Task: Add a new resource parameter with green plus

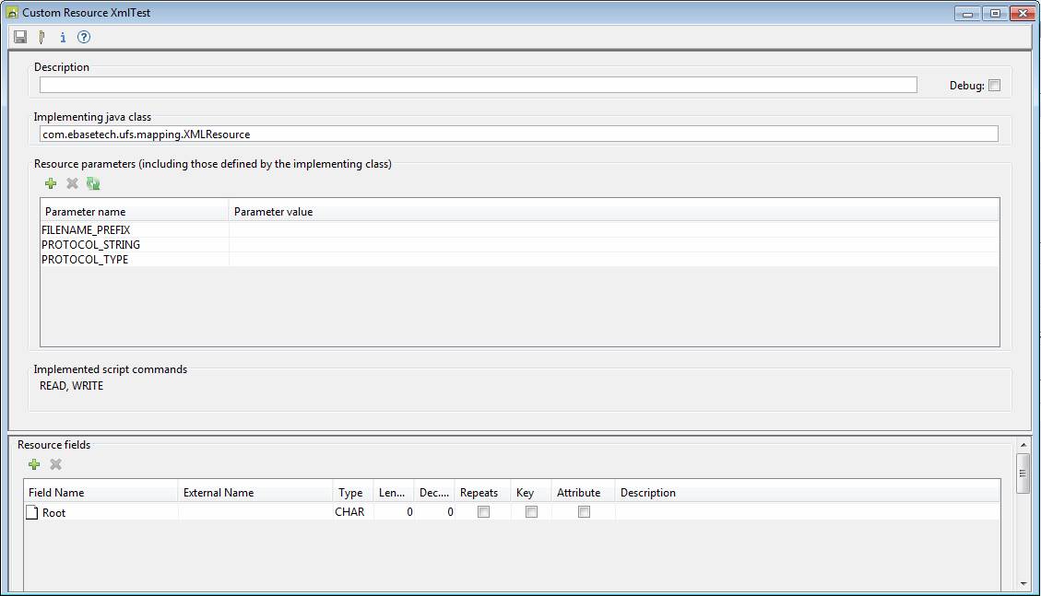Action: (51, 184)
